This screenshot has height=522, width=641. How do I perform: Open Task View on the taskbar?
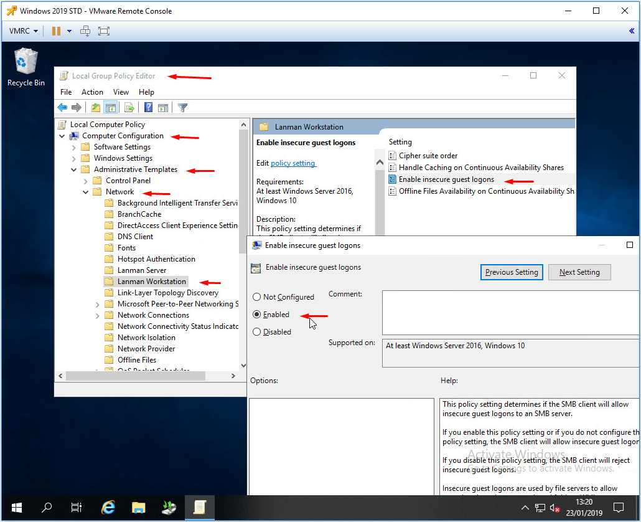click(77, 508)
